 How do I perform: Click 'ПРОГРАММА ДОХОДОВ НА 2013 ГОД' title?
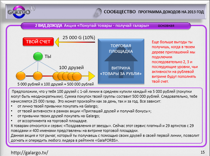click(x=171, y=12)
